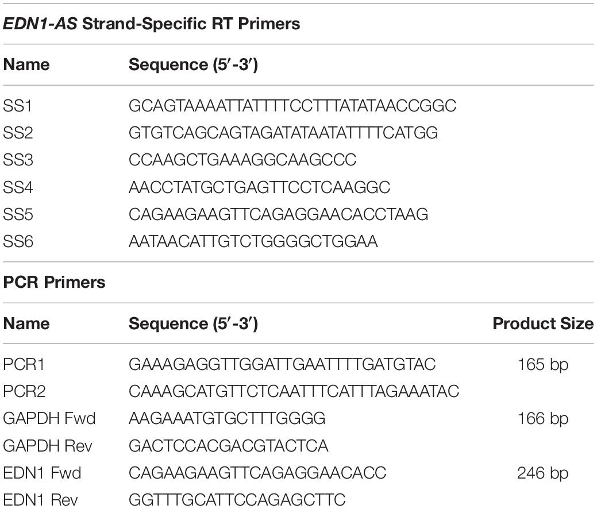Select the EDN1 Fwd primer label
The image size is (597, 509).
(x=42, y=473)
